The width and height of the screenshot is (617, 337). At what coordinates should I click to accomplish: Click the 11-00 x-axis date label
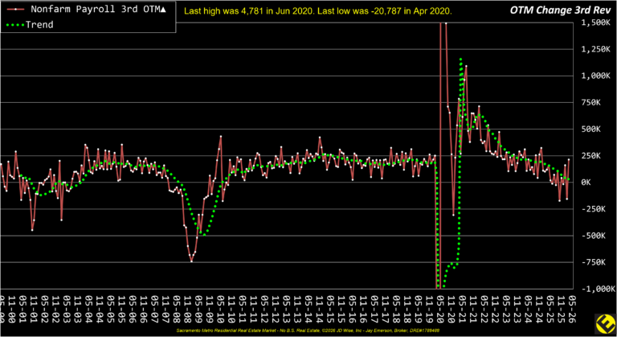click(12, 310)
